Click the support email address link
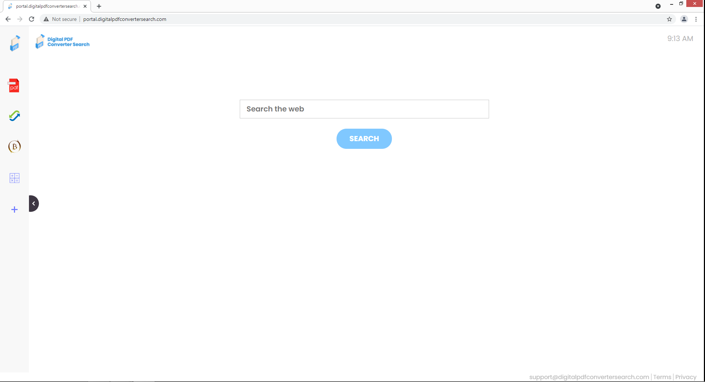Viewport: 705px width, 382px height. tap(589, 377)
